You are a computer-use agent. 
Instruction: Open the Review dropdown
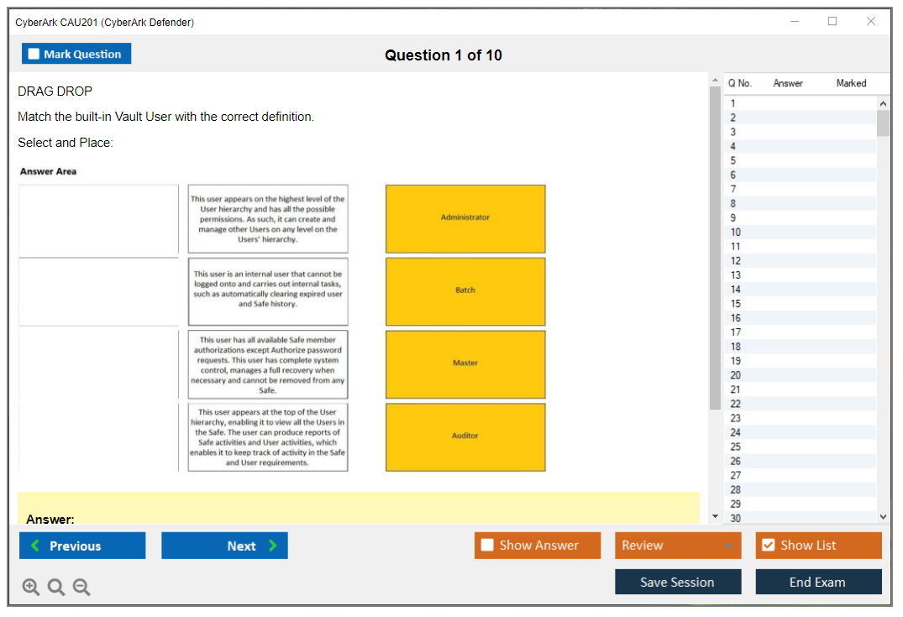tap(678, 546)
